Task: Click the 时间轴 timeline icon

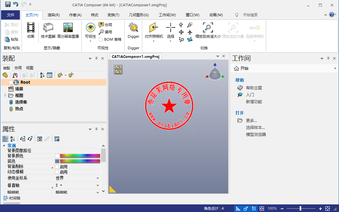Action: [x=6, y=198]
